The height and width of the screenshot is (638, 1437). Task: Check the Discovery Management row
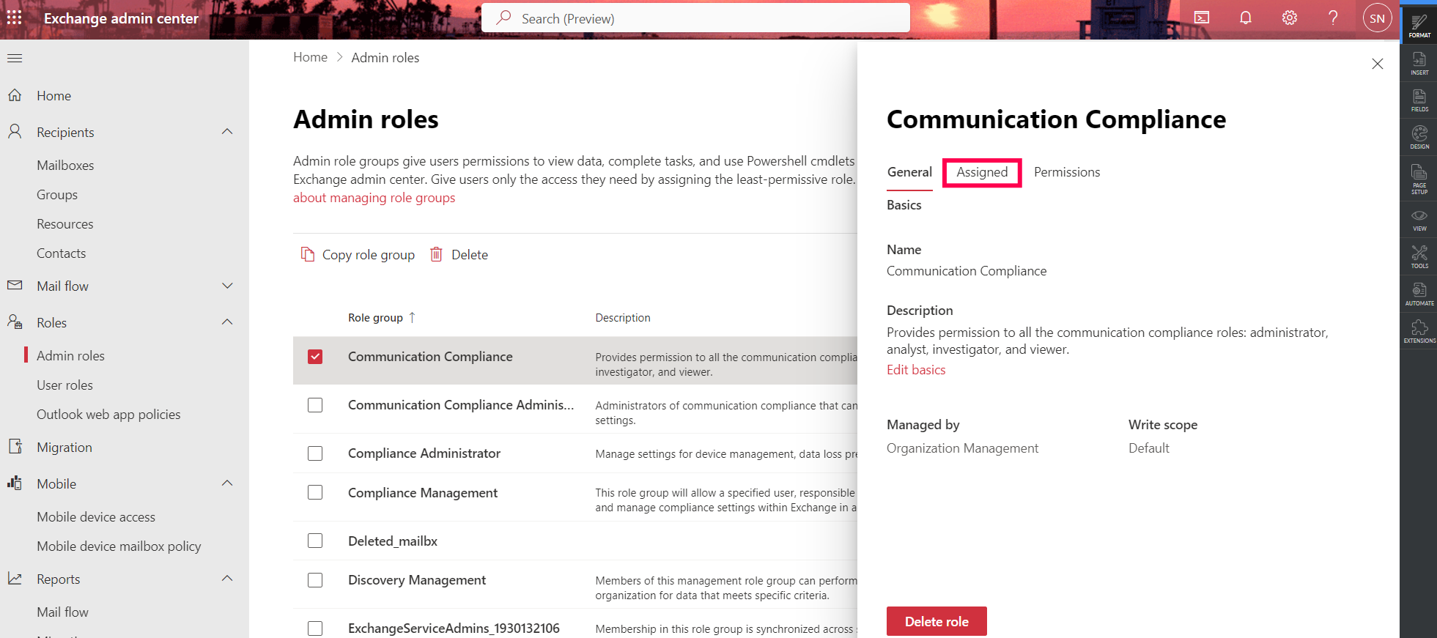[x=315, y=580]
